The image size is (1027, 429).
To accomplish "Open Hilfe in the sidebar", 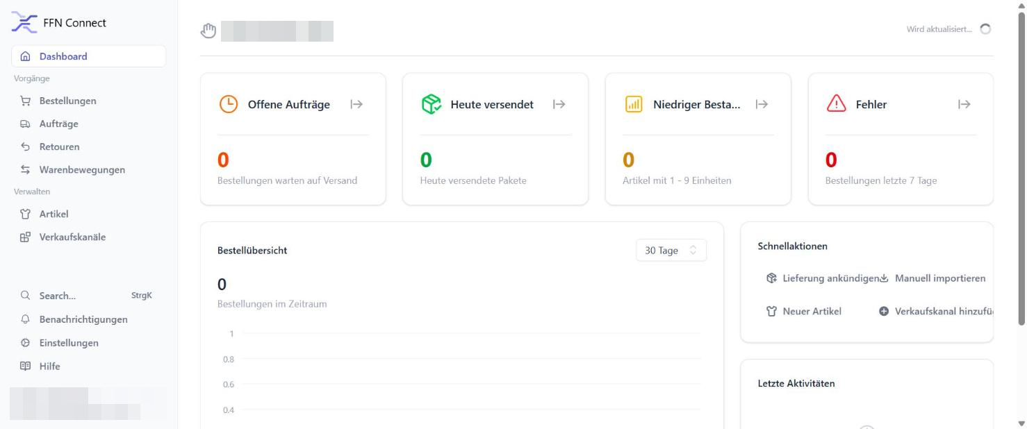I will 89,366.
